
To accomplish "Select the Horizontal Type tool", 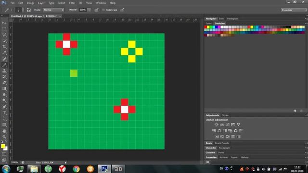I will (4, 113).
